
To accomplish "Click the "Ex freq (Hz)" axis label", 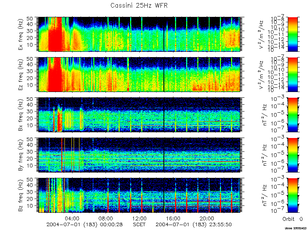I will (21, 34).
